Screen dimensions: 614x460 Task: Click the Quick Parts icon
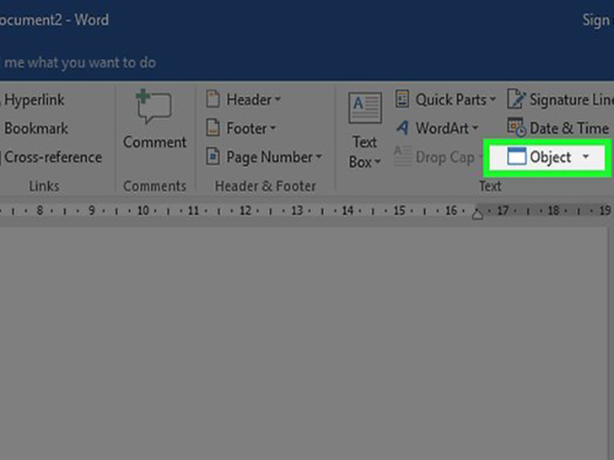pyautogui.click(x=402, y=99)
